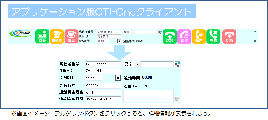Click the dial number field in enlarged panel
Image resolution: width=268 pixels, height=120 pixels.
pos(157,64)
